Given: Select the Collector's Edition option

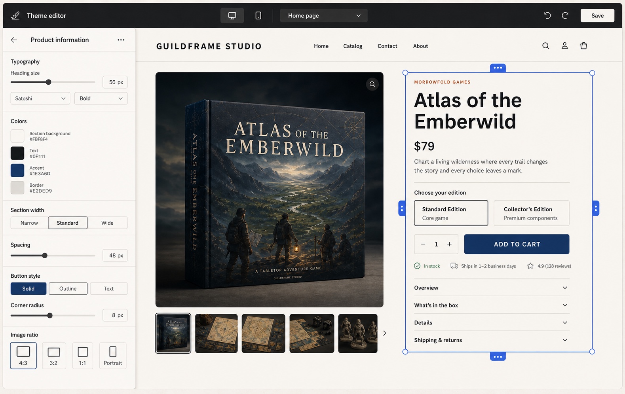Looking at the screenshot, I should point(531,213).
